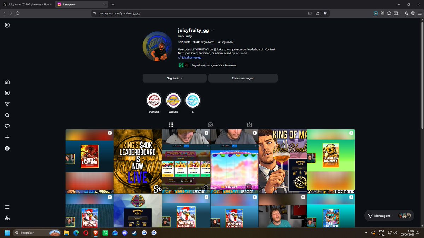
Task: Open the King of Ma New Bloodz post
Action: 283,161
